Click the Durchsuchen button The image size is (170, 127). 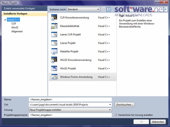click(125, 105)
